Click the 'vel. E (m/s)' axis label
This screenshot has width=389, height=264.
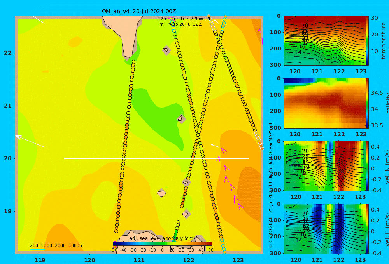(x=387, y=229)
